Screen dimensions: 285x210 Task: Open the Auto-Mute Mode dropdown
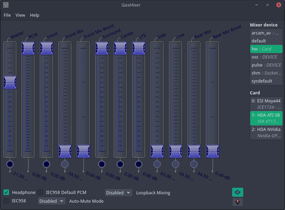pyautogui.click(x=52, y=201)
